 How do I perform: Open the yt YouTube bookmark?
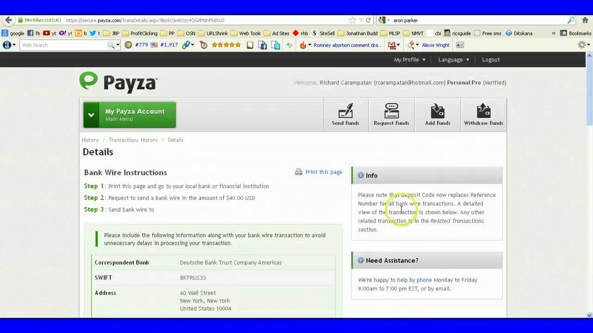coord(50,33)
